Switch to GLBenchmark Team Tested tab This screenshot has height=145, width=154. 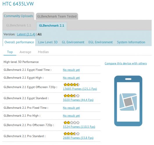(57, 16)
